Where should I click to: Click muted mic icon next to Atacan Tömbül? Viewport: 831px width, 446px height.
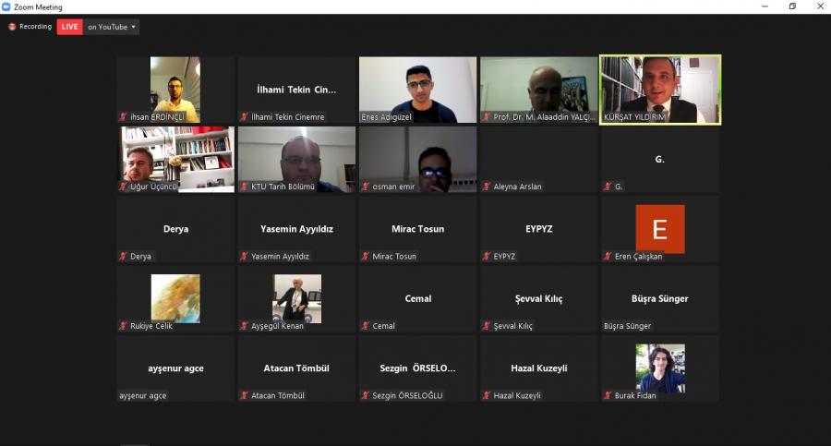(245, 395)
